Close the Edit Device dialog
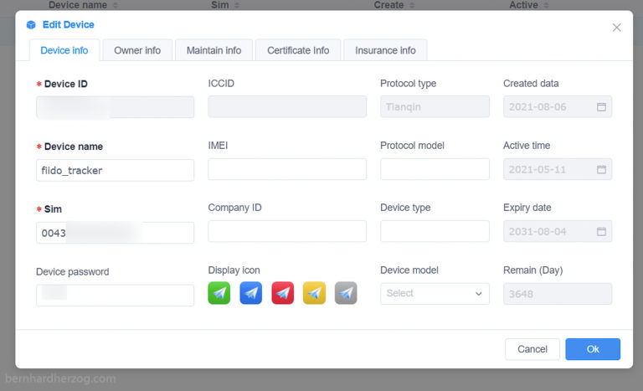Image resolution: width=643 pixels, height=391 pixels. (x=617, y=27)
